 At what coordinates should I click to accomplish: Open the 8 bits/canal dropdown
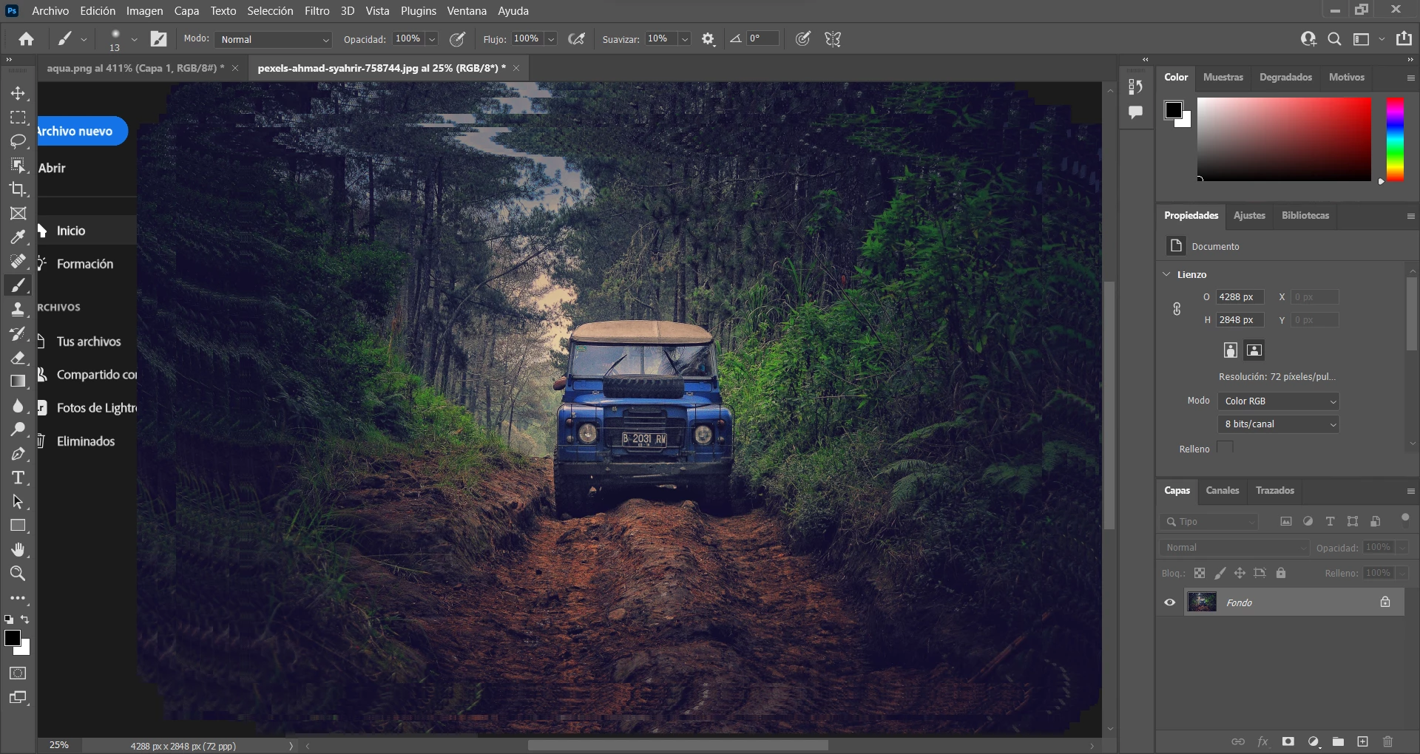click(x=1279, y=424)
